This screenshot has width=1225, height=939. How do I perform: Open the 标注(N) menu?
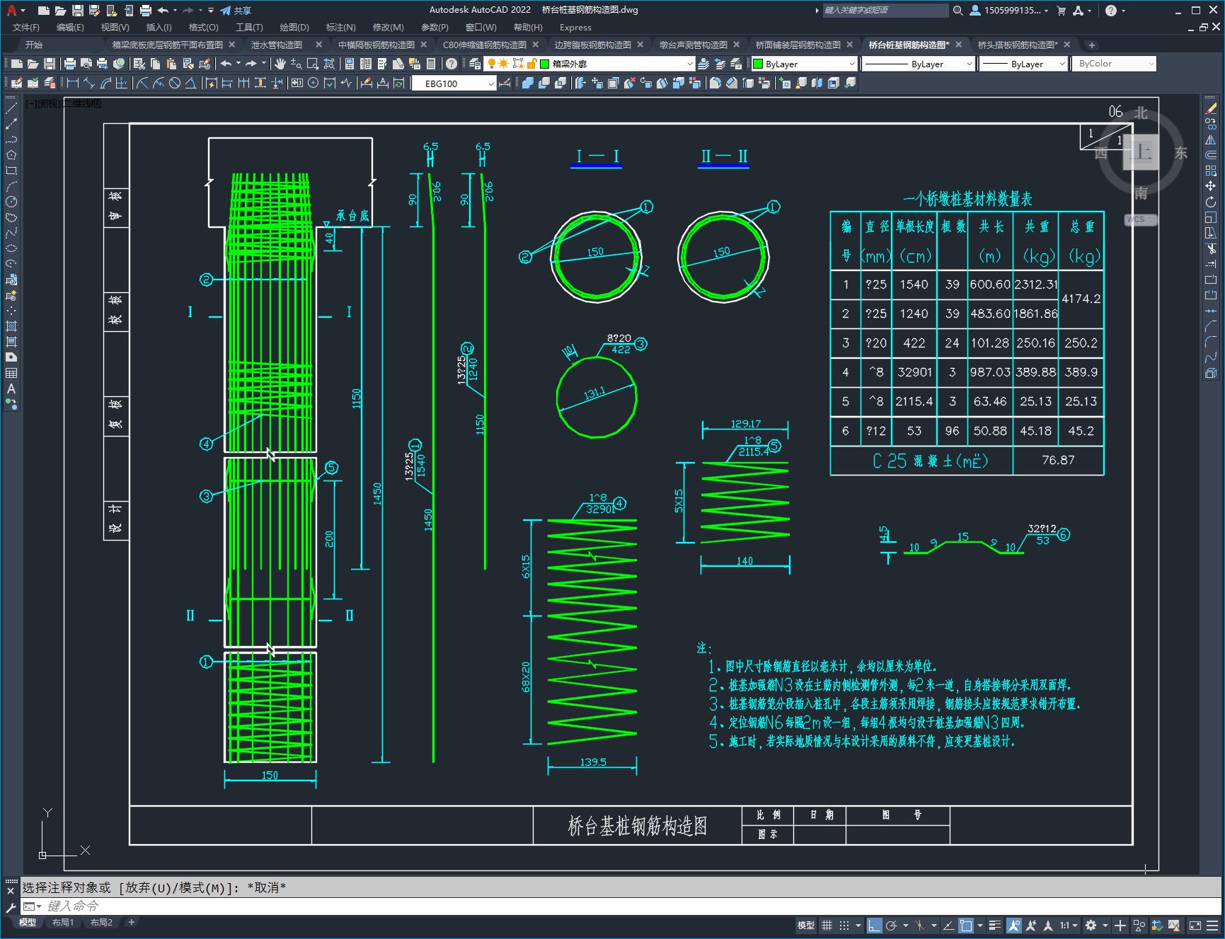click(340, 27)
